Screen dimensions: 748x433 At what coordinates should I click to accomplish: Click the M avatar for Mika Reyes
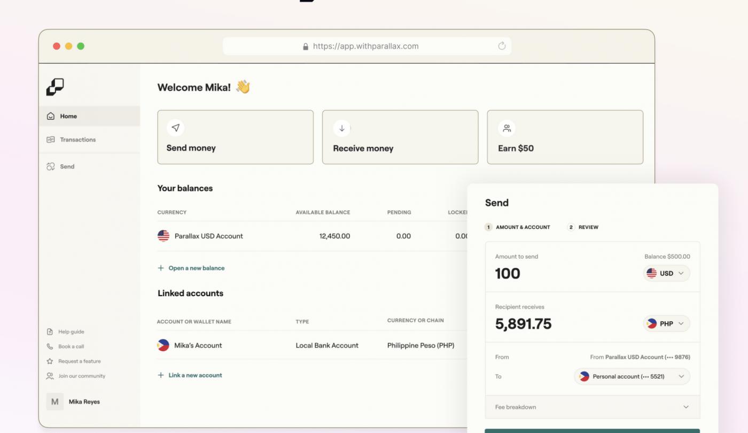[x=55, y=401]
